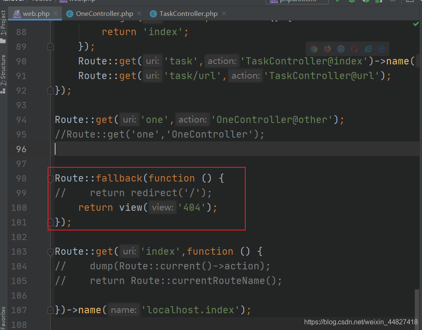Click the 'one' uri string on line 94
Image resolution: width=422 pixels, height=330 pixels.
click(155, 120)
